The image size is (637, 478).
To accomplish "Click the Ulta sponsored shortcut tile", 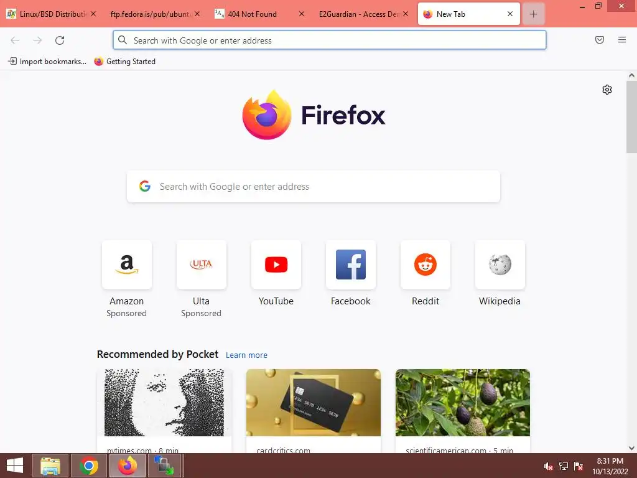I will [x=202, y=265].
